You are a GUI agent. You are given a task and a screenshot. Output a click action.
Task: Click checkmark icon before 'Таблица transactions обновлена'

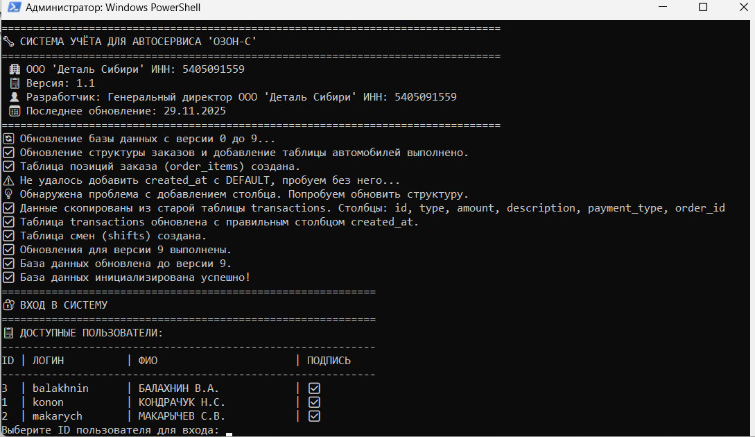click(x=8, y=222)
